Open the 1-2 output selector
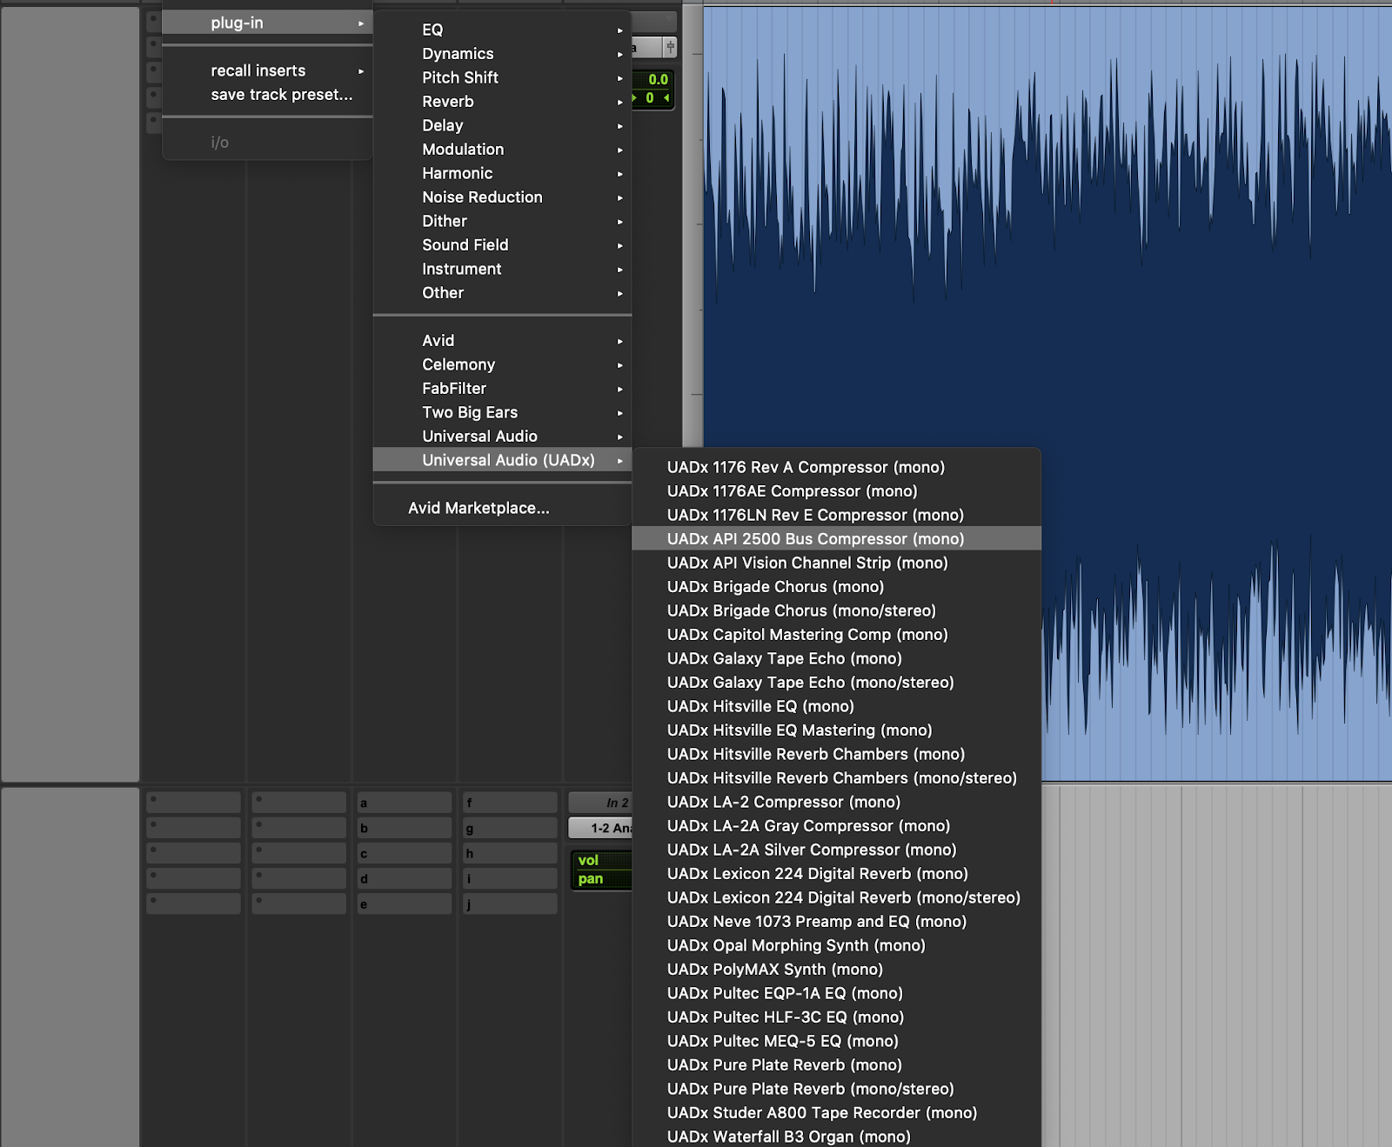The width and height of the screenshot is (1392, 1147). [x=600, y=828]
